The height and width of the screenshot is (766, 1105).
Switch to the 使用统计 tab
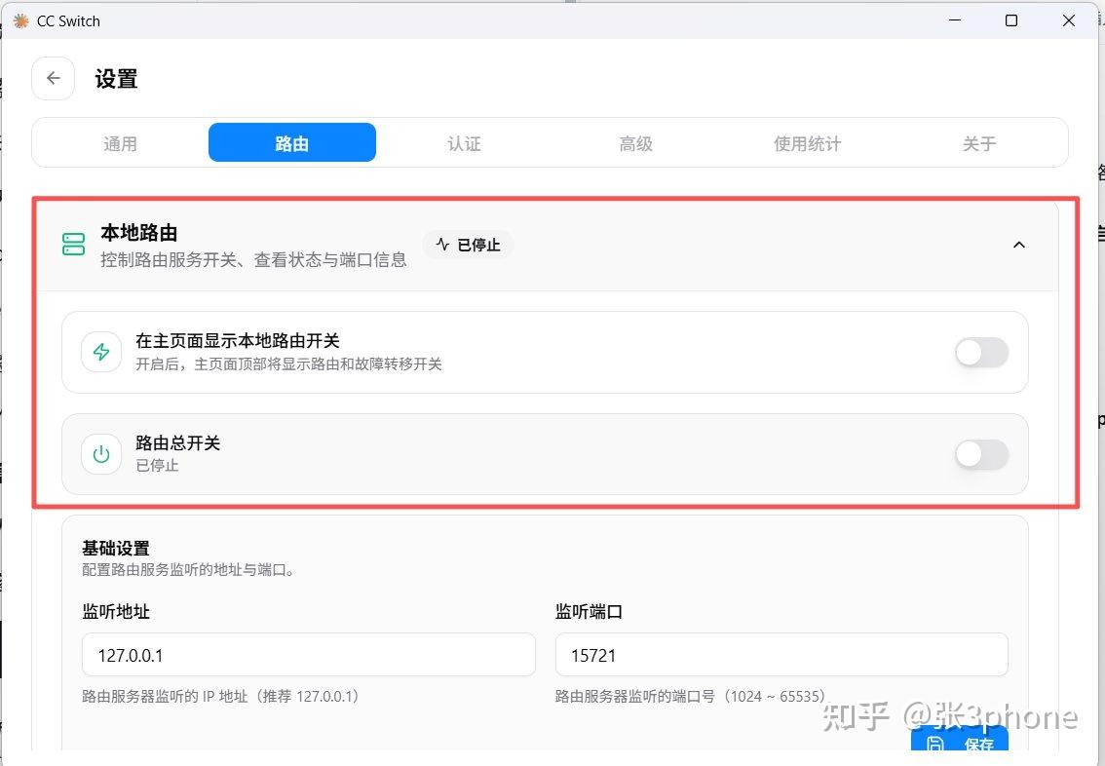click(x=808, y=144)
